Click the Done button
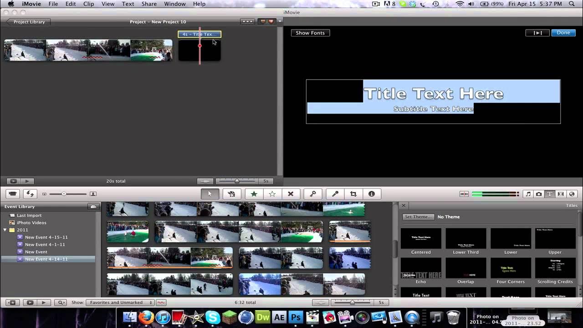The width and height of the screenshot is (583, 328). pos(563,33)
